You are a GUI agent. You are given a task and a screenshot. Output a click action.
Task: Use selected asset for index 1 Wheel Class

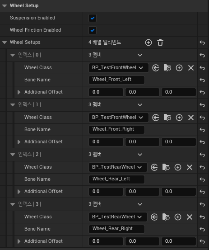tap(156, 118)
